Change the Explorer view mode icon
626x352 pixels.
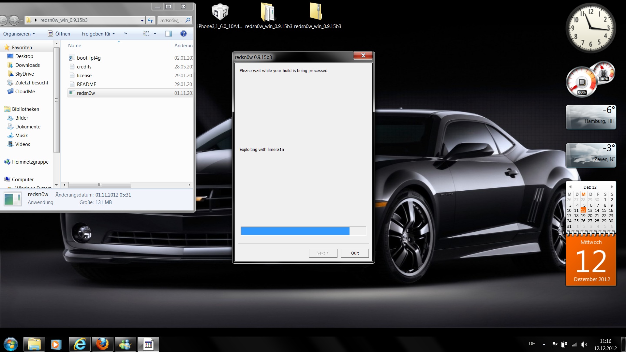pyautogui.click(x=146, y=34)
